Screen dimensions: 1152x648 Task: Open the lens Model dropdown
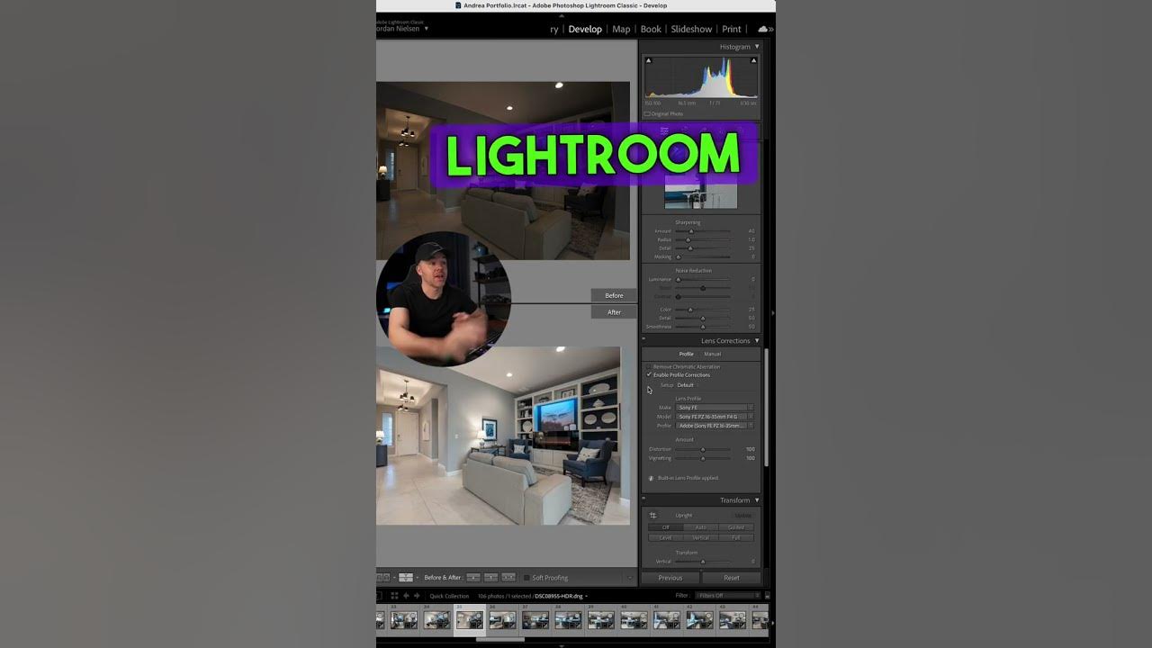click(x=715, y=417)
